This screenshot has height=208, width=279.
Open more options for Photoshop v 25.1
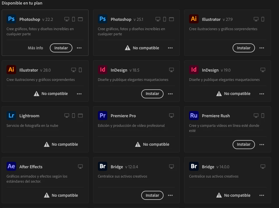(170, 48)
